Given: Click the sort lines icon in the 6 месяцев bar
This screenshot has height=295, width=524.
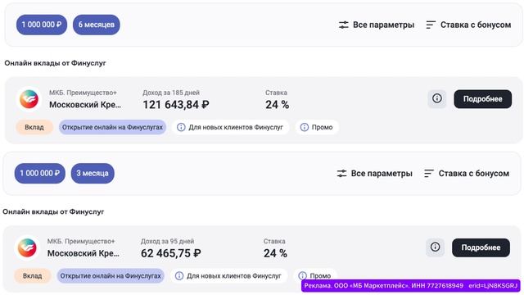Looking at the screenshot, I should (x=431, y=25).
